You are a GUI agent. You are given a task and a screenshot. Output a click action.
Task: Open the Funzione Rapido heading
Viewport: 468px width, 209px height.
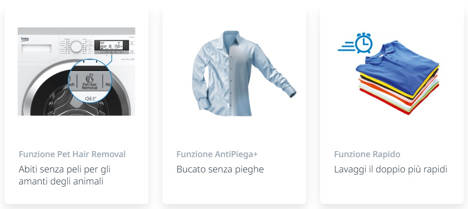[367, 154]
